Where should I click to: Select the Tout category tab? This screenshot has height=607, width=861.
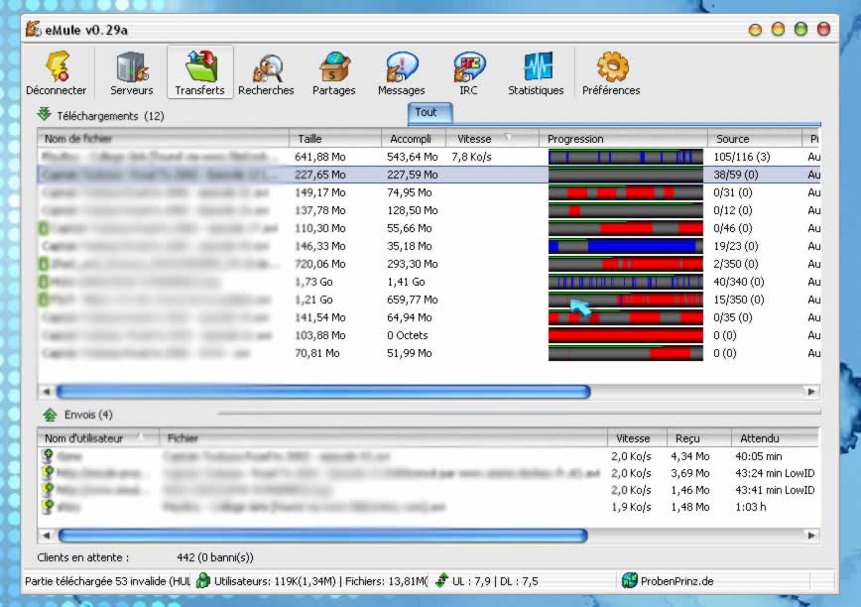(x=430, y=112)
